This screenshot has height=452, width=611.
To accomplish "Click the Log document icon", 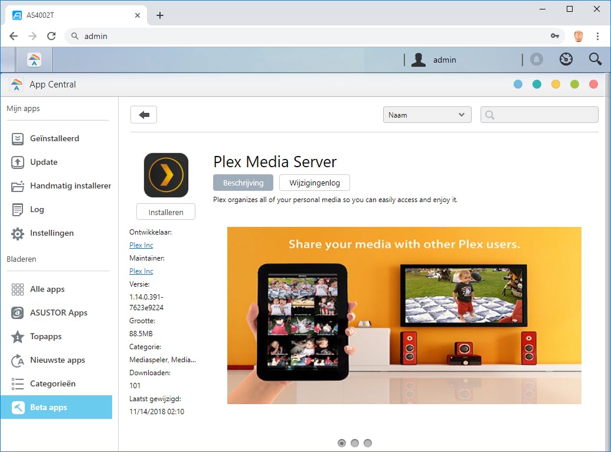I will click(18, 209).
